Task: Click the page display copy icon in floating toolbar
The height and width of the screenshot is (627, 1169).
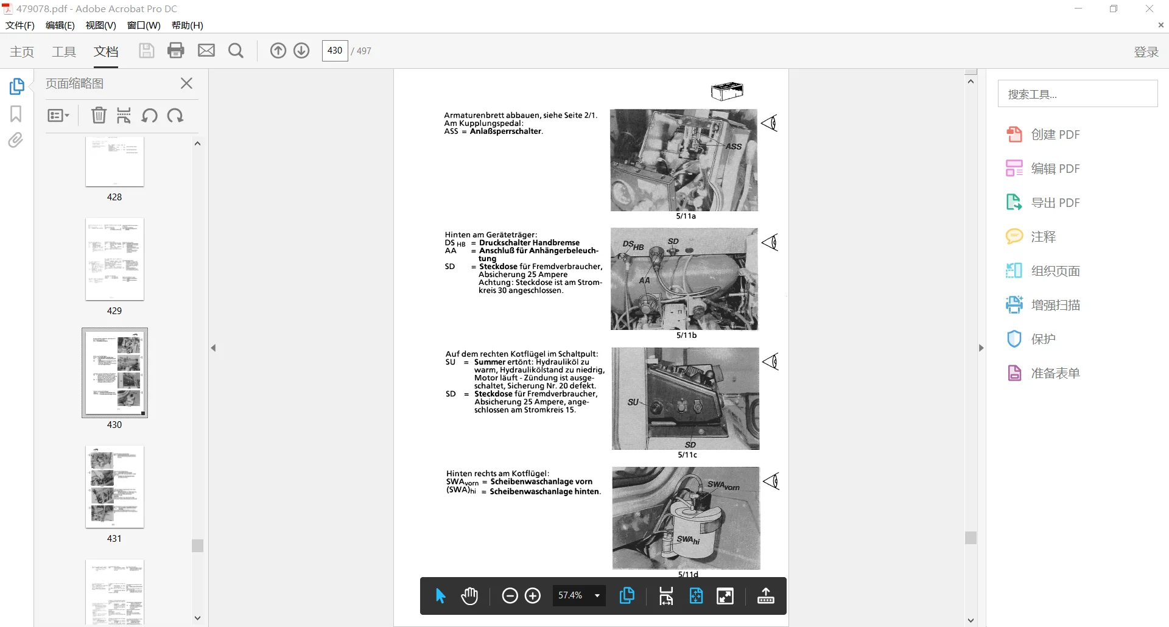Action: 627,596
